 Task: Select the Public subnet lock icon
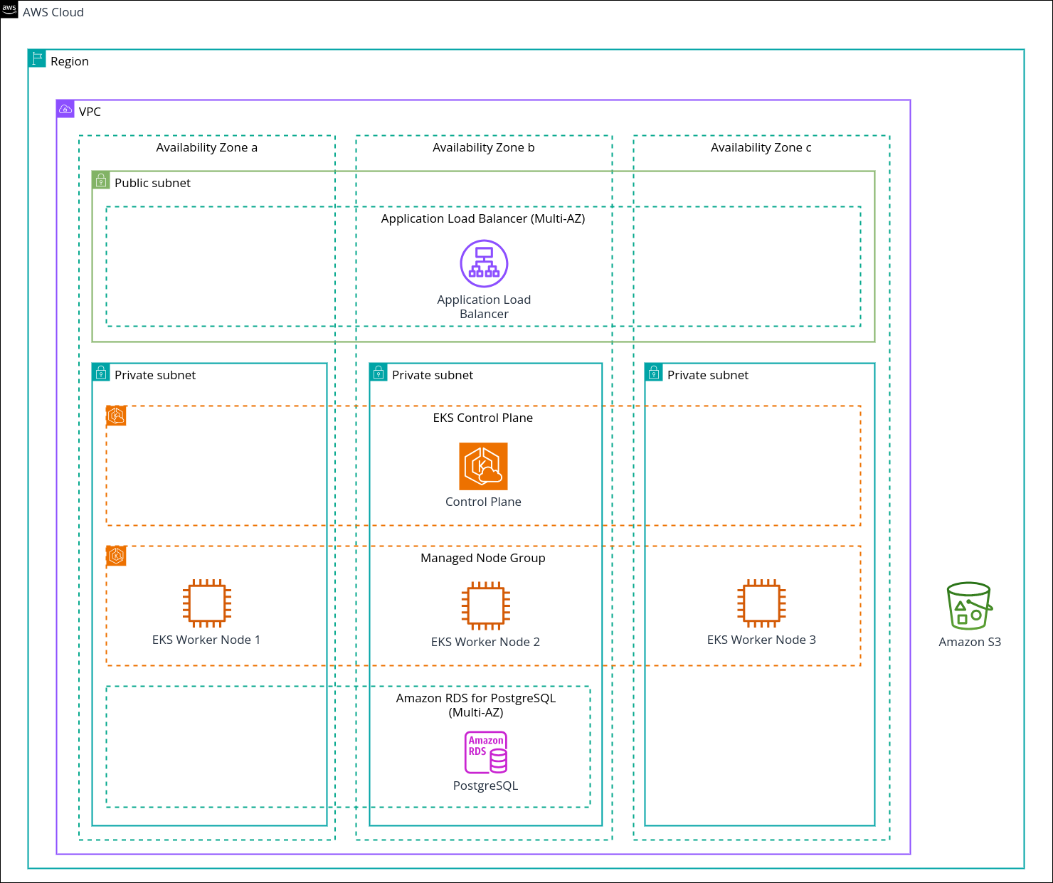coord(101,180)
